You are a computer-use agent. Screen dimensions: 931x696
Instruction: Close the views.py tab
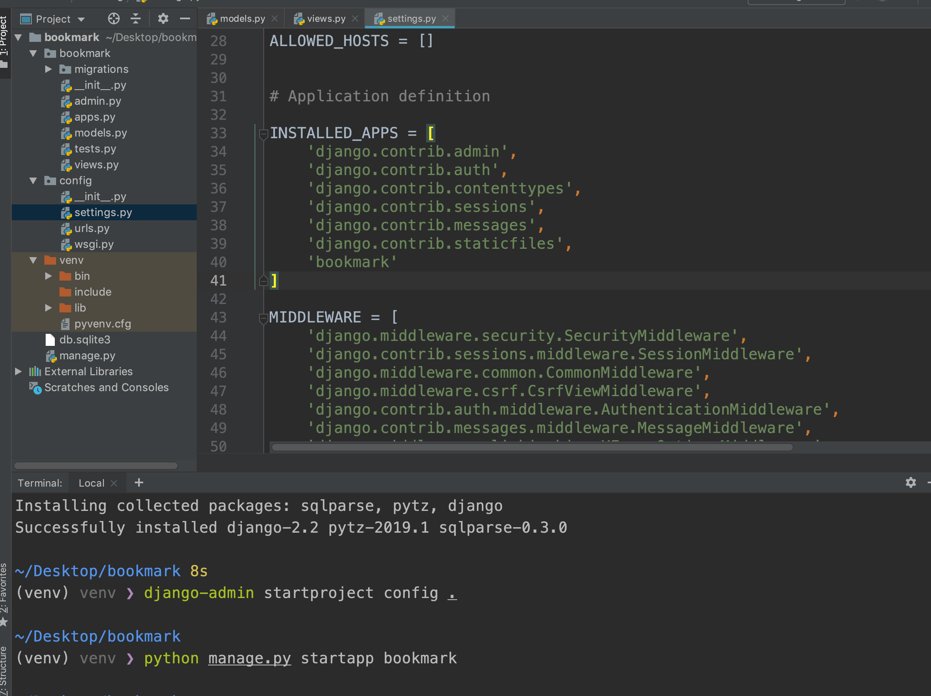tap(355, 18)
